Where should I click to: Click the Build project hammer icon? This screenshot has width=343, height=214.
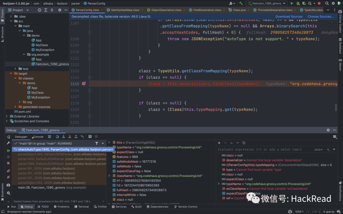pos(241,3)
